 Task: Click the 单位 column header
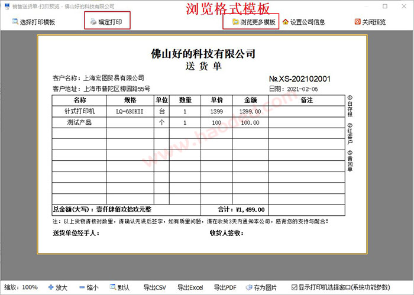pyautogui.click(x=161, y=101)
